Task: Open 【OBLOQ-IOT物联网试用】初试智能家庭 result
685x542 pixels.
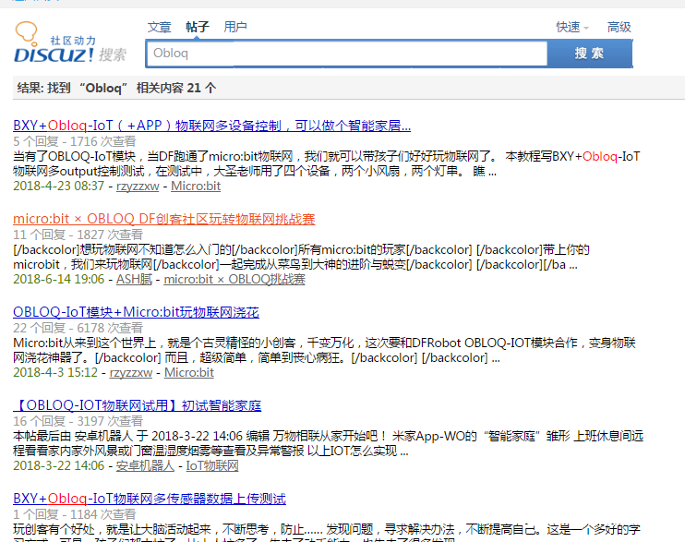Action: pos(138,405)
